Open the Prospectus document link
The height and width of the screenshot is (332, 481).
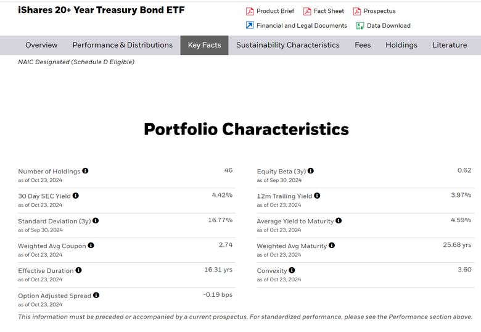point(374,11)
